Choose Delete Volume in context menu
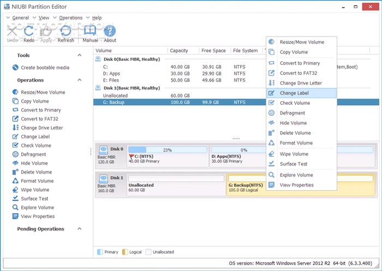 (x=302, y=133)
